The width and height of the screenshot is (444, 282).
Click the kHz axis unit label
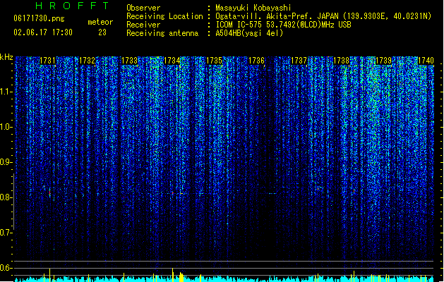(x=6, y=57)
